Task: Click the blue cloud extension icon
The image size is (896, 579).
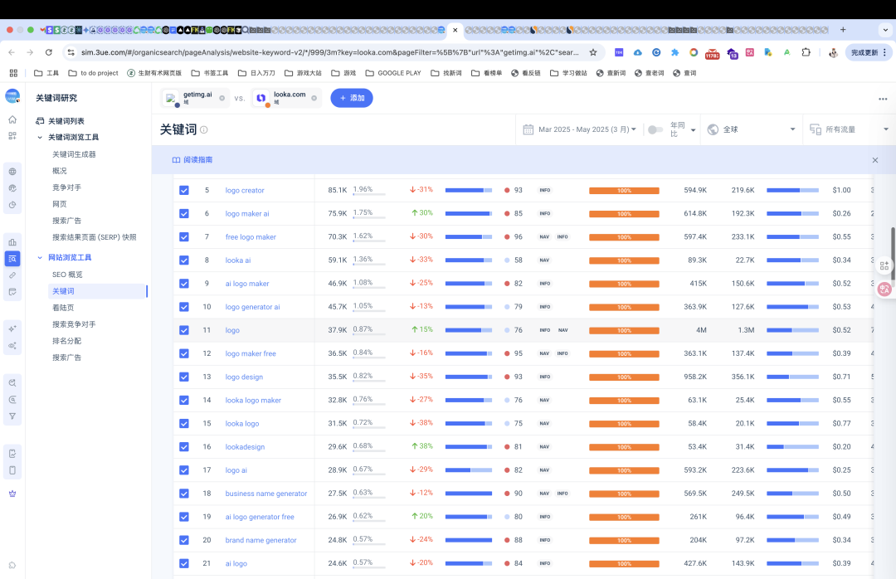Action: click(x=638, y=52)
